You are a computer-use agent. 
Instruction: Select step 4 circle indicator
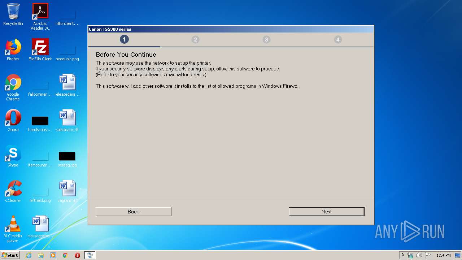[338, 39]
